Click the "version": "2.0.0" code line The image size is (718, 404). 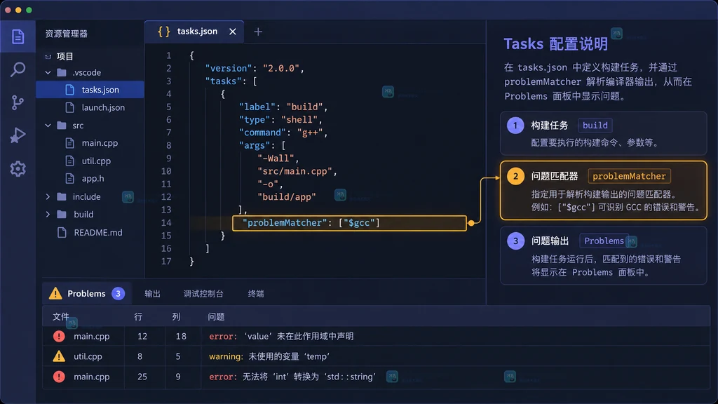(x=255, y=68)
